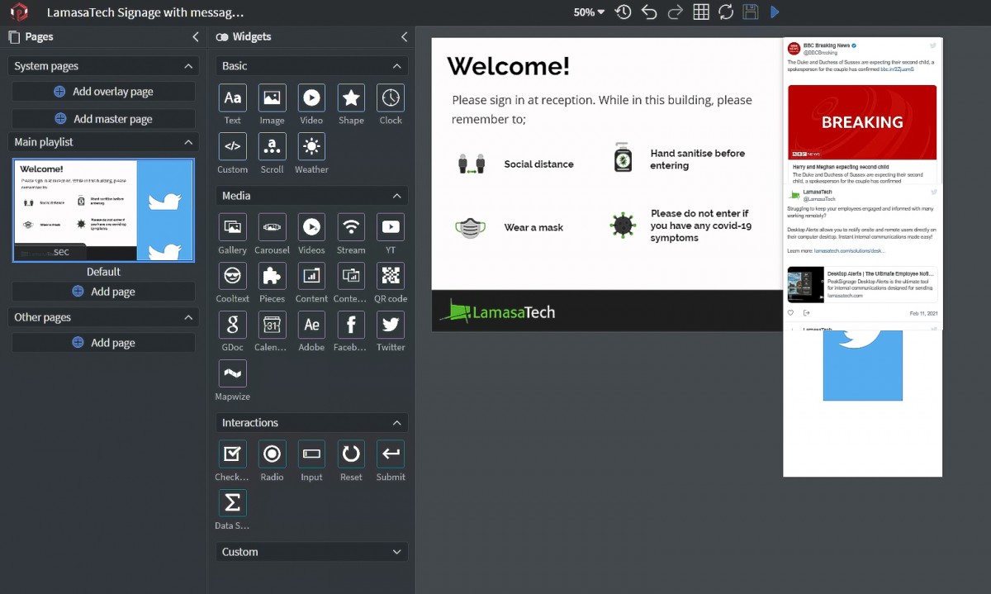
Task: Toggle the grid display icon
Action: [x=700, y=12]
